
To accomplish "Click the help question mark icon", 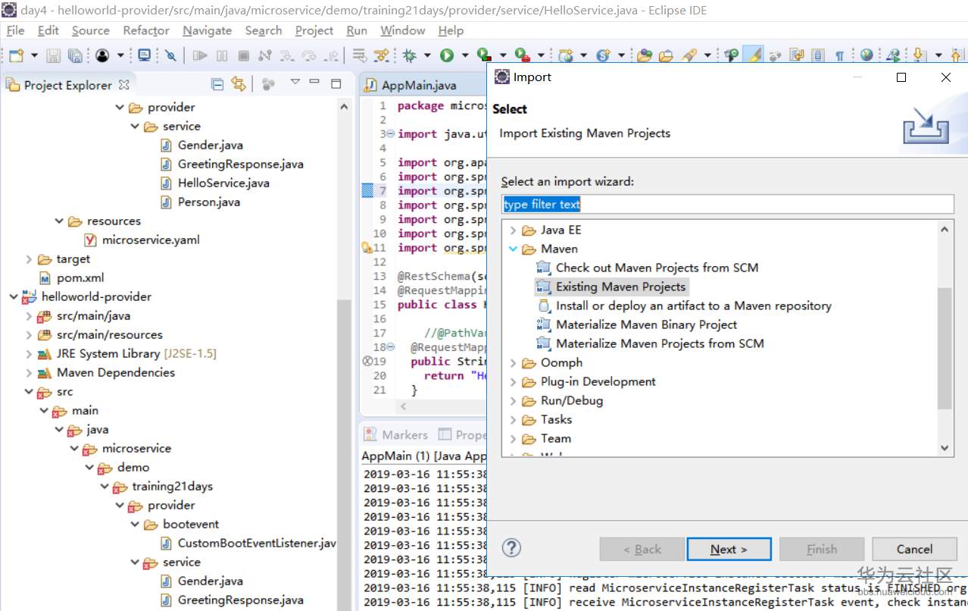I will coord(512,548).
